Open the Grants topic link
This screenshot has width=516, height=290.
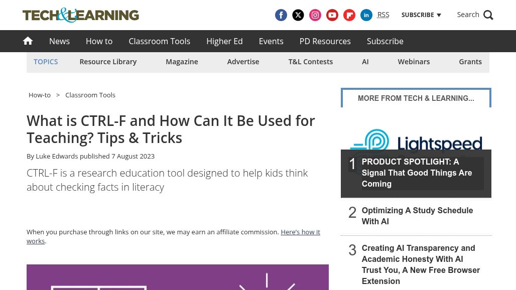click(470, 62)
